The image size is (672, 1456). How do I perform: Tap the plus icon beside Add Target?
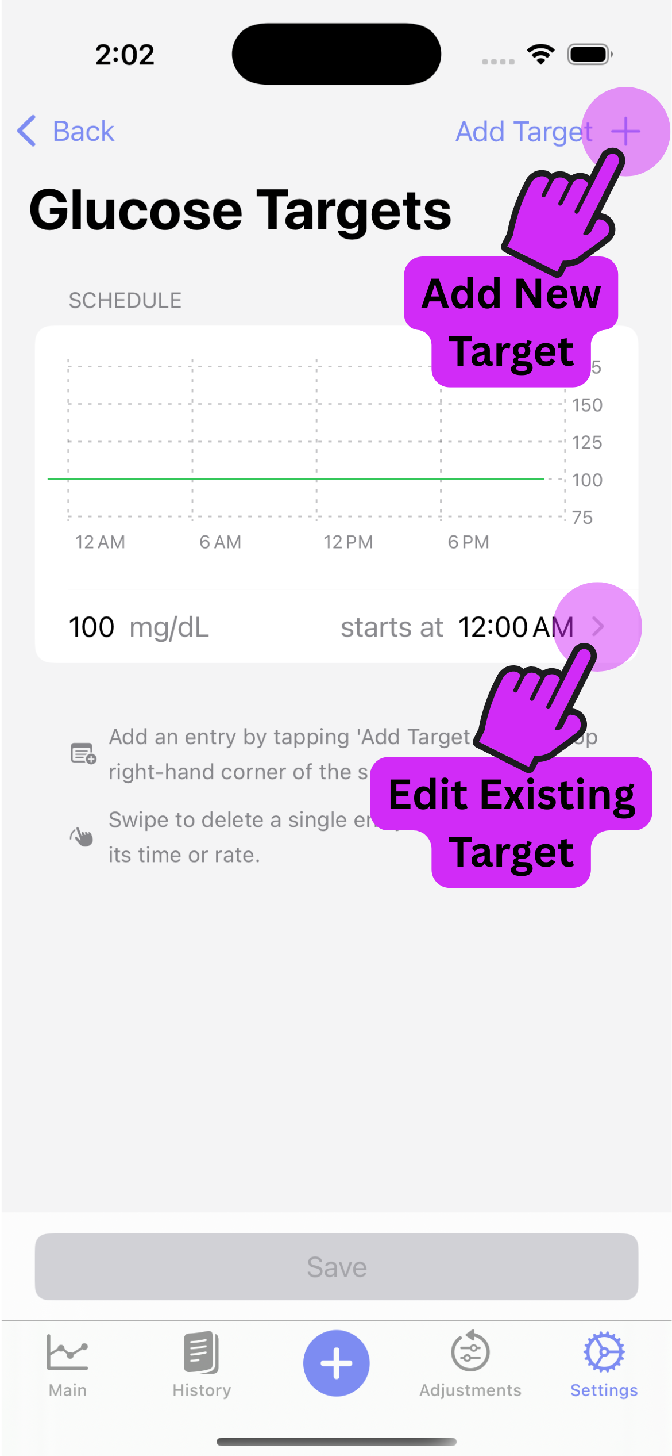point(625,132)
